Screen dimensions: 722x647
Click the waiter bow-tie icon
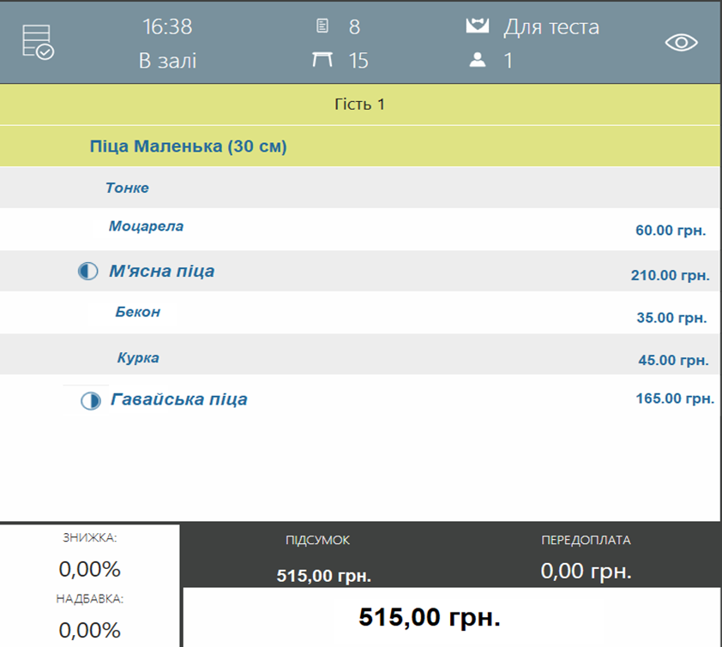477,26
